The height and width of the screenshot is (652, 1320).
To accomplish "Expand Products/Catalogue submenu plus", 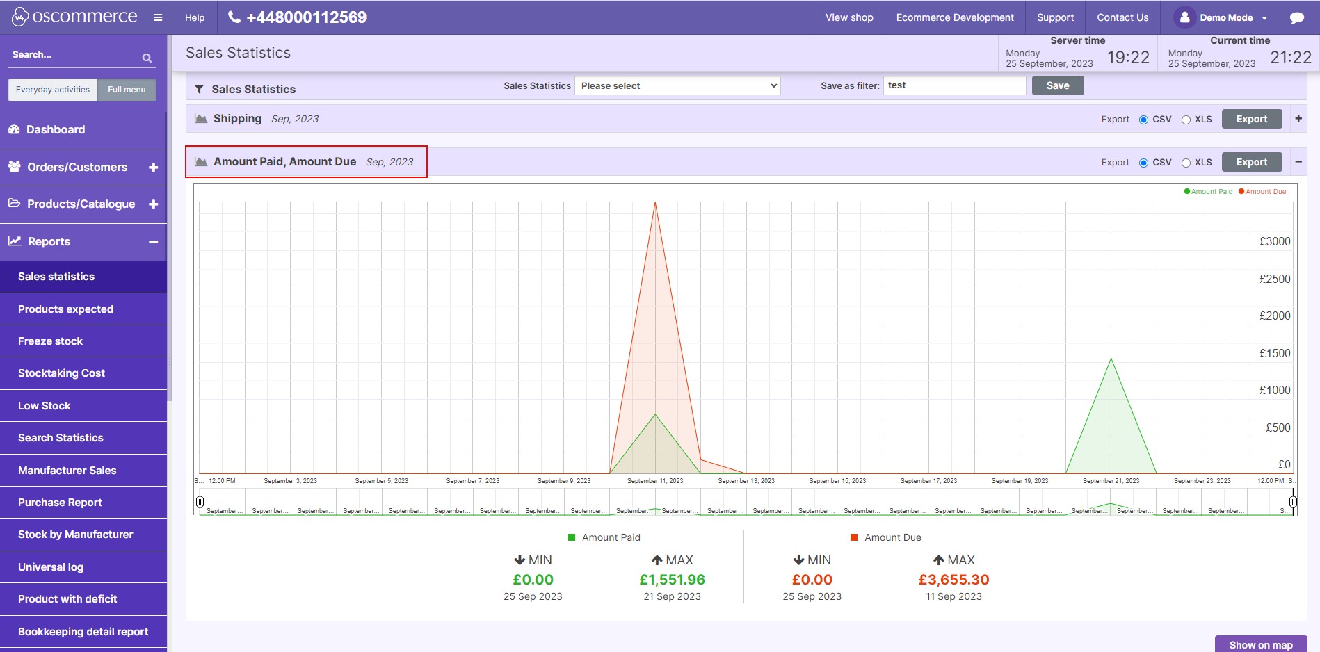I will tap(154, 204).
